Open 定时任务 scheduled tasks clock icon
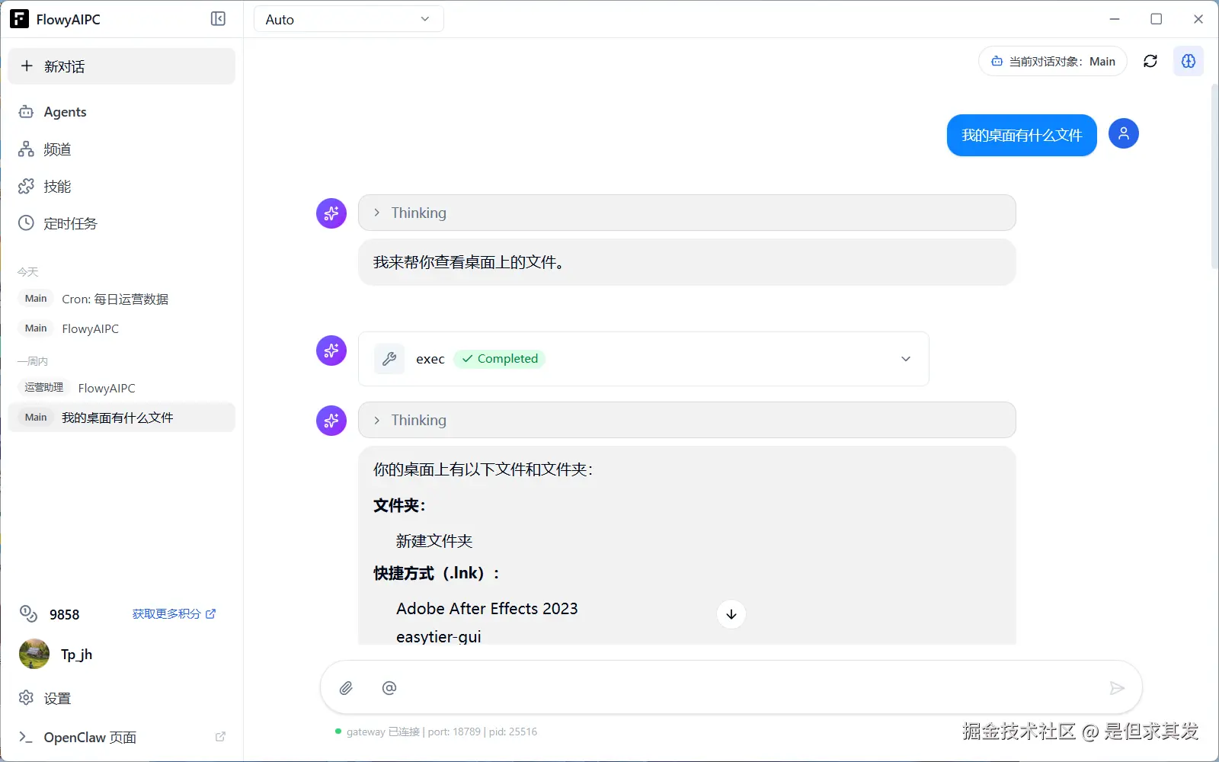 [x=26, y=223]
